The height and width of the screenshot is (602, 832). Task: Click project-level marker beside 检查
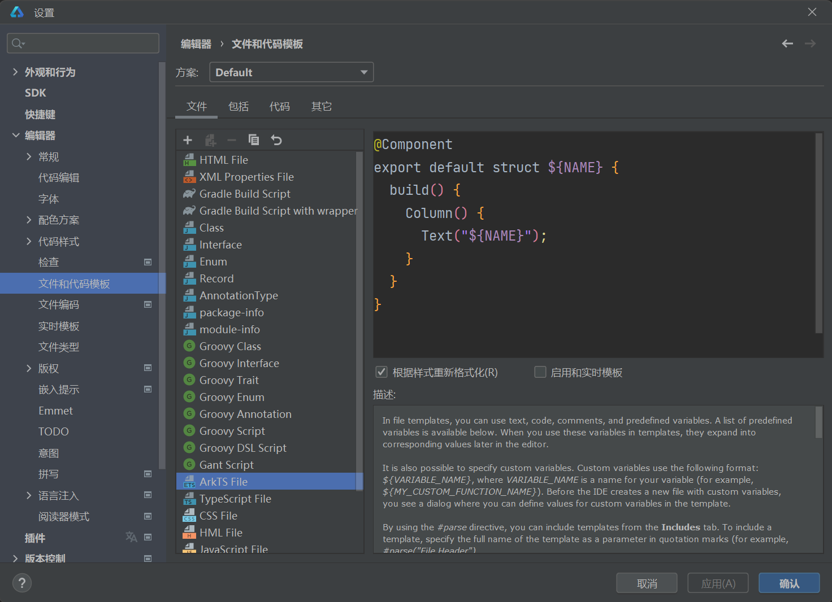(148, 262)
